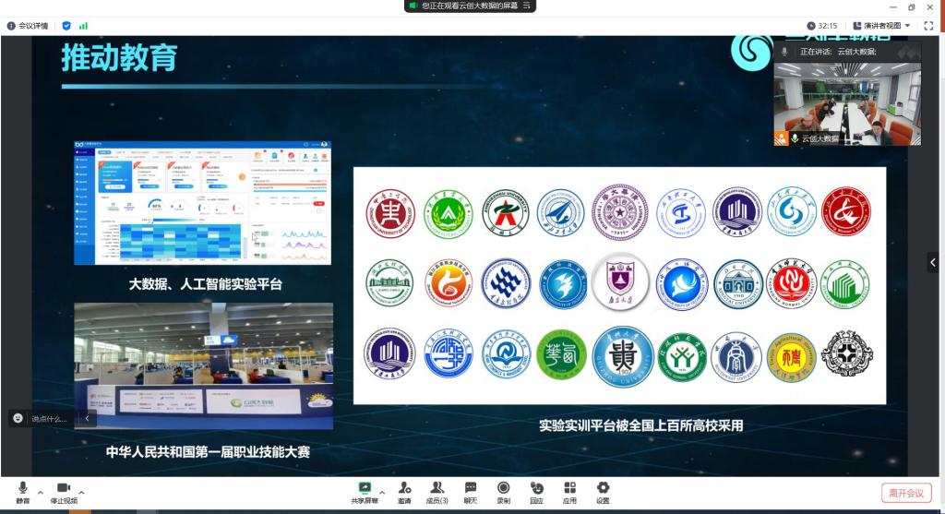The width and height of the screenshot is (945, 514).
Task: Restore down the meeting window
Action: (911, 6)
